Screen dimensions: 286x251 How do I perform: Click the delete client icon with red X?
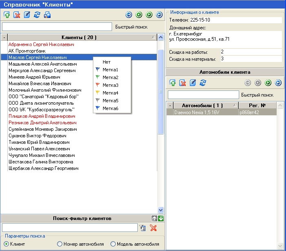coord(17,15)
